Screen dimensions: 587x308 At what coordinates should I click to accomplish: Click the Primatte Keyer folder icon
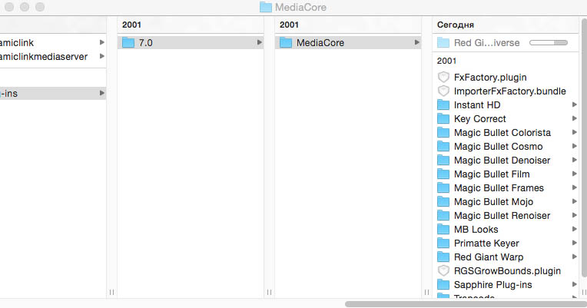tap(443, 243)
